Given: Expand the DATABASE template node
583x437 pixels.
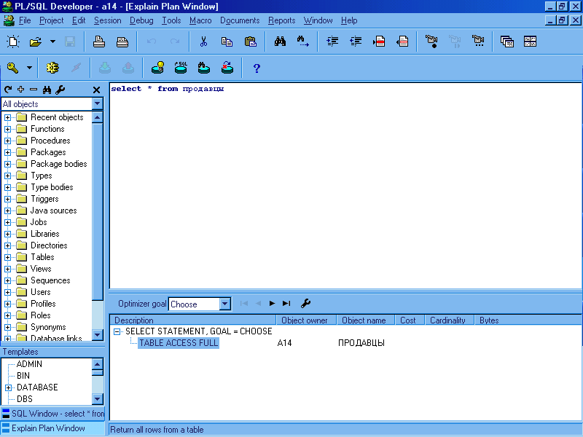Looking at the screenshot, I should [x=8, y=387].
